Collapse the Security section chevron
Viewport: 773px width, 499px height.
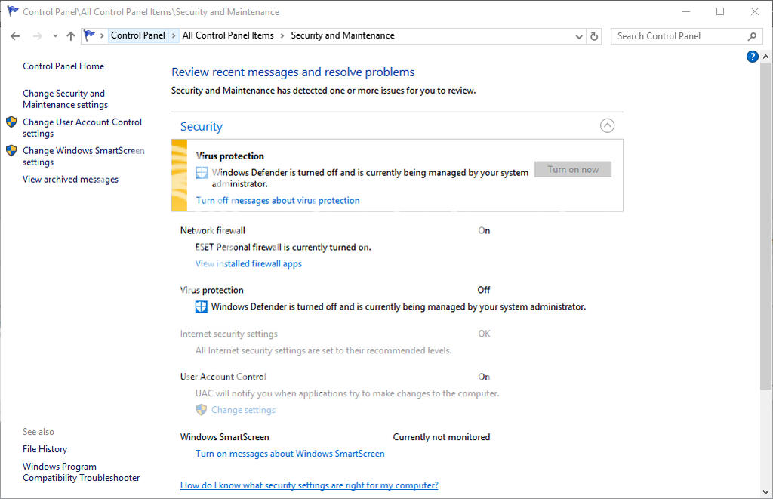tap(607, 126)
